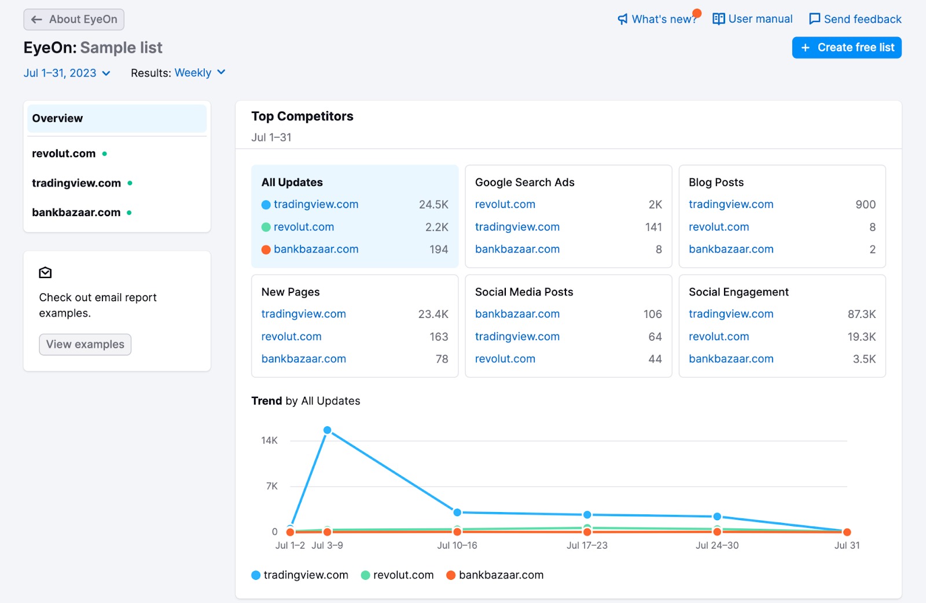The width and height of the screenshot is (926, 603).
Task: Click tradingview.com in Social Media Posts
Action: (x=517, y=337)
